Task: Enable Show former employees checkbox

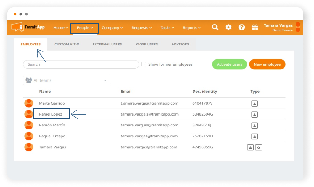Action: (x=144, y=64)
